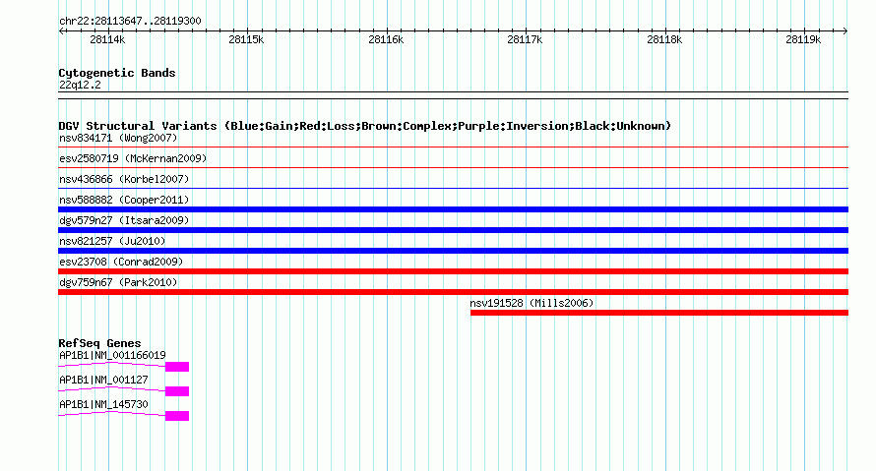The width and height of the screenshot is (876, 471).
Task: Select the AP1B1|NM_145730 gene label
Action: click(x=103, y=404)
